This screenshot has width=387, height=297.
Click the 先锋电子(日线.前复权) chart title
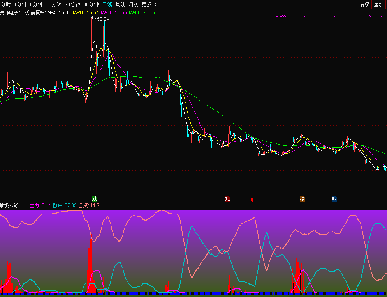click(23, 12)
